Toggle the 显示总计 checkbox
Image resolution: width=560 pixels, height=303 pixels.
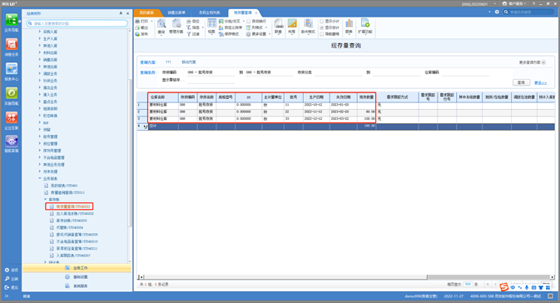[x=322, y=27]
